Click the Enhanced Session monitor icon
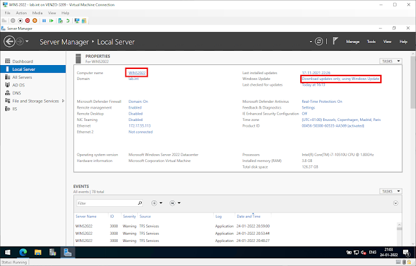Image resolution: width=416 pixels, height=266 pixels. pos(77,21)
